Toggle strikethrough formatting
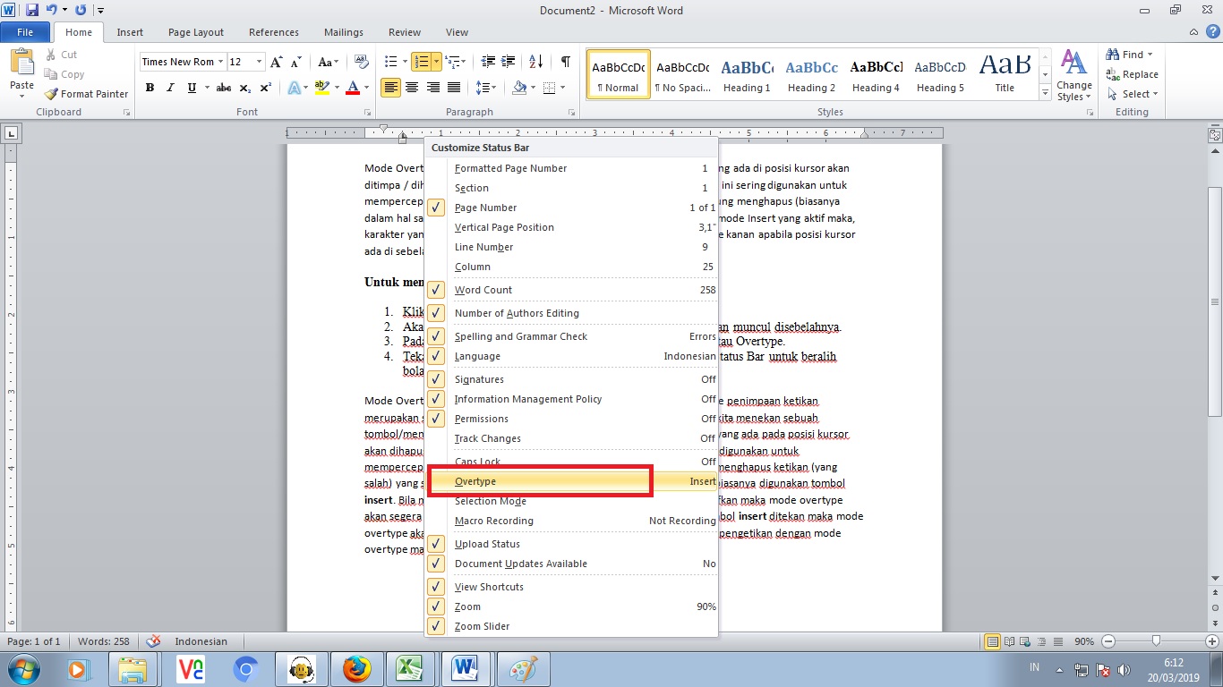 [224, 88]
